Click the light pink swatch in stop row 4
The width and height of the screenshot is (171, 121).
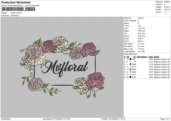coord(130,67)
